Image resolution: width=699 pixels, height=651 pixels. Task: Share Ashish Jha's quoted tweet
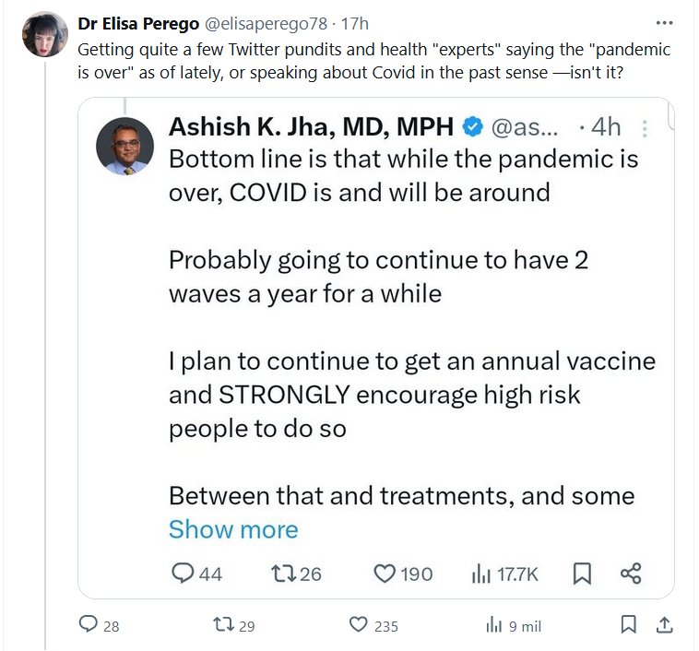pyautogui.click(x=631, y=574)
